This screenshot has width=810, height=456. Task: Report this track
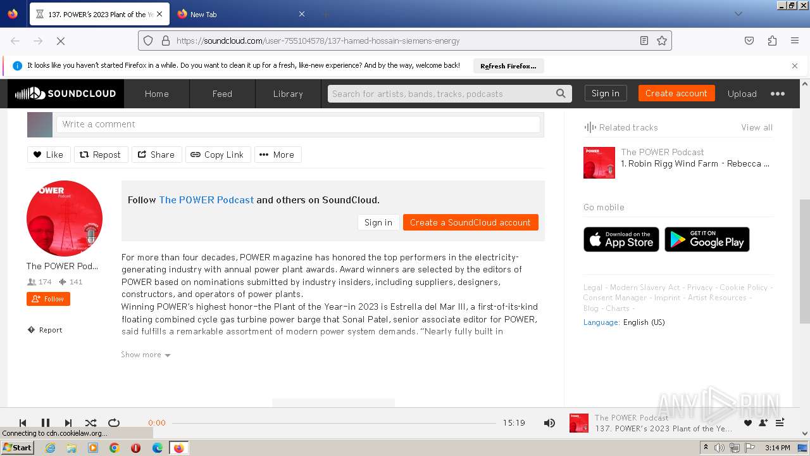[x=45, y=330]
